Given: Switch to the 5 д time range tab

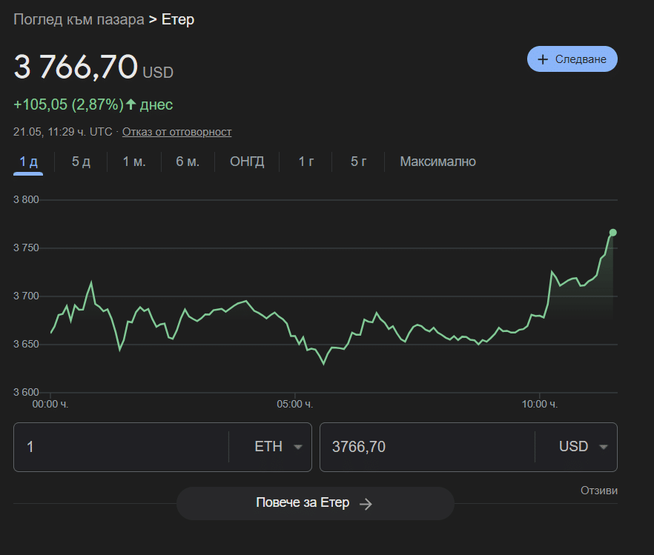Looking at the screenshot, I should (81, 162).
